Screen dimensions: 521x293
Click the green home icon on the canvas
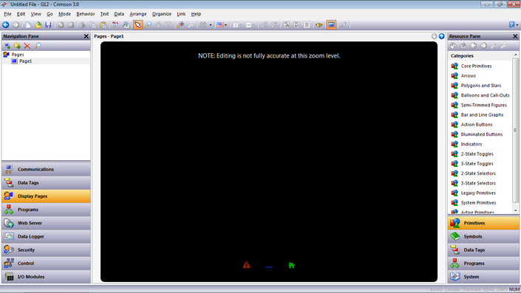(x=291, y=265)
